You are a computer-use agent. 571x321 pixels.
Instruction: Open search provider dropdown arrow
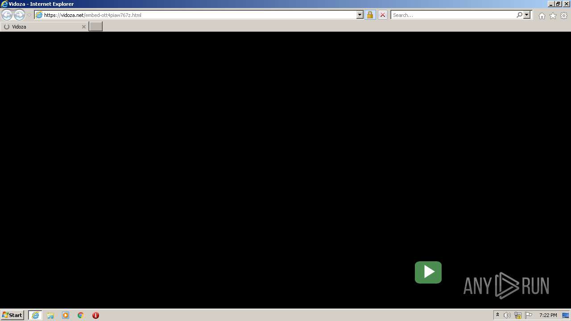tap(527, 15)
